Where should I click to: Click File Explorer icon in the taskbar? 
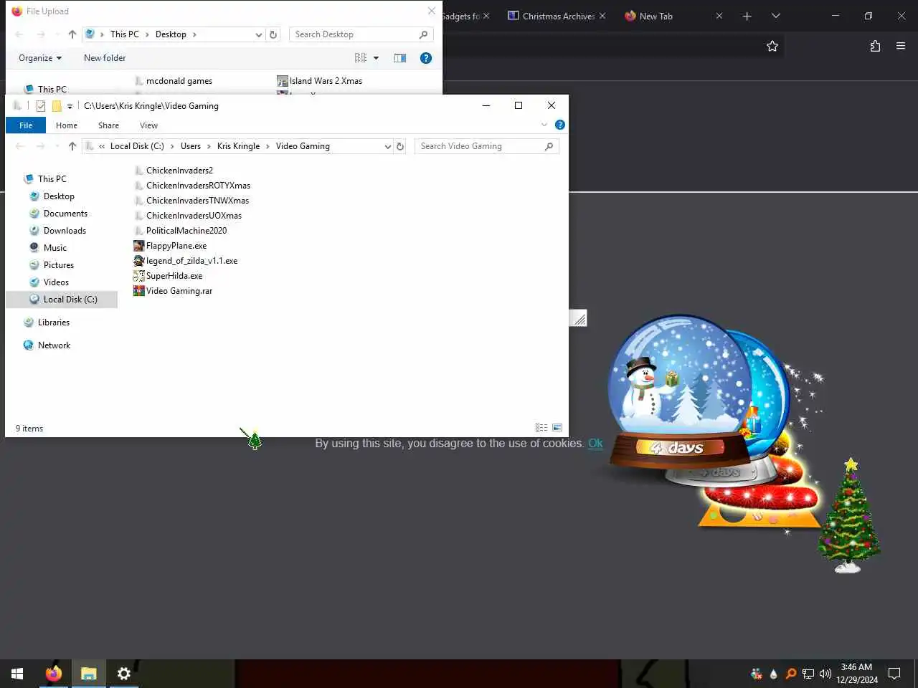pos(88,674)
